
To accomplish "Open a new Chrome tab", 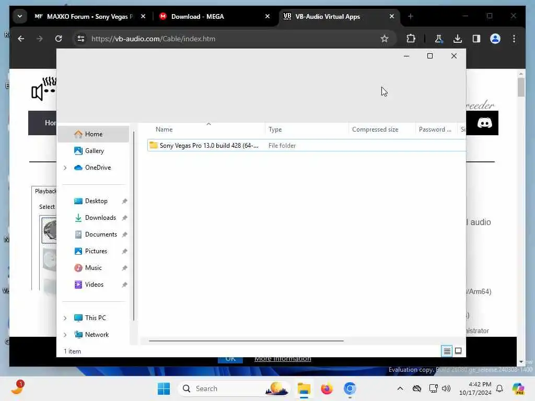I will 411,16.
